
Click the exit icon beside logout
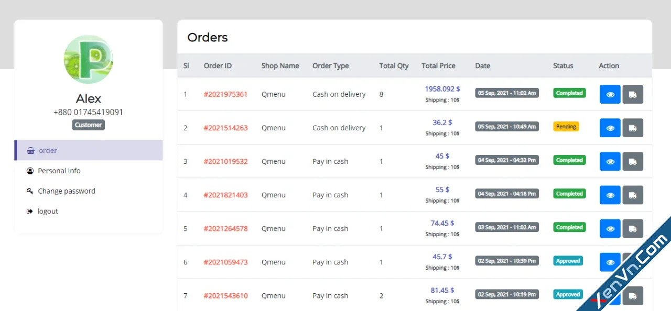(x=30, y=212)
